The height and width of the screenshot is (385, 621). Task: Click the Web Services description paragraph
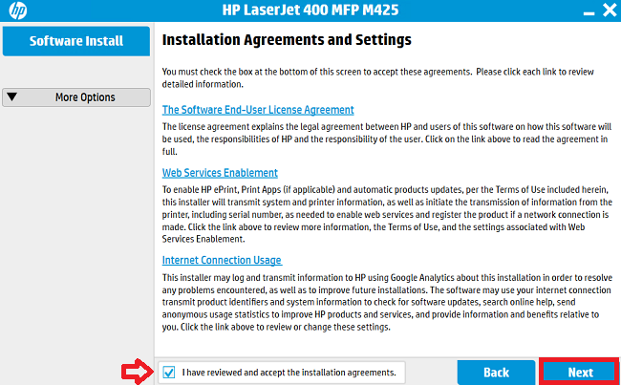[x=387, y=214]
